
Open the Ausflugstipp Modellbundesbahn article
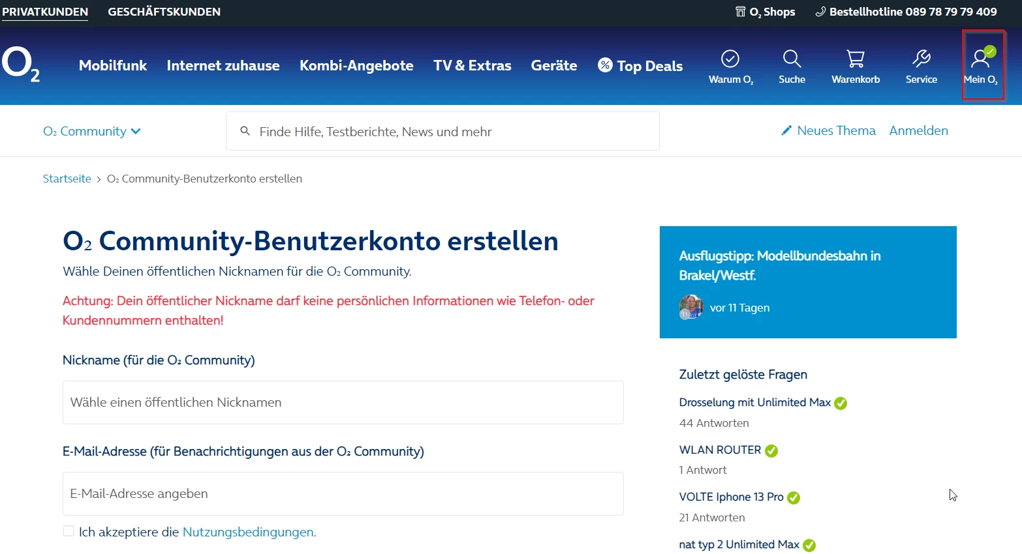(780, 265)
